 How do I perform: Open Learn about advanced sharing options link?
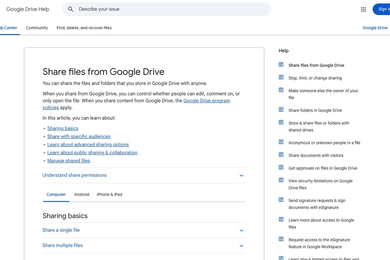pos(88,145)
